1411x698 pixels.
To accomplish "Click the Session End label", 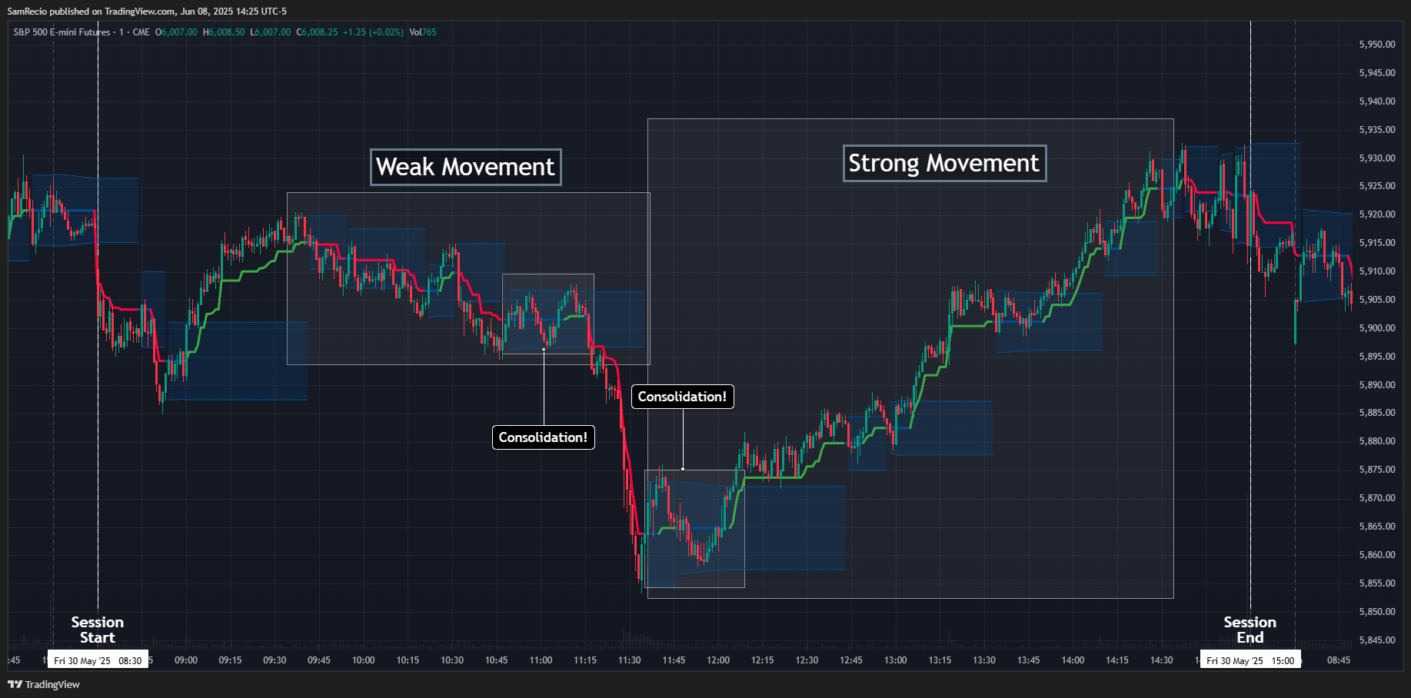I will pos(1250,630).
